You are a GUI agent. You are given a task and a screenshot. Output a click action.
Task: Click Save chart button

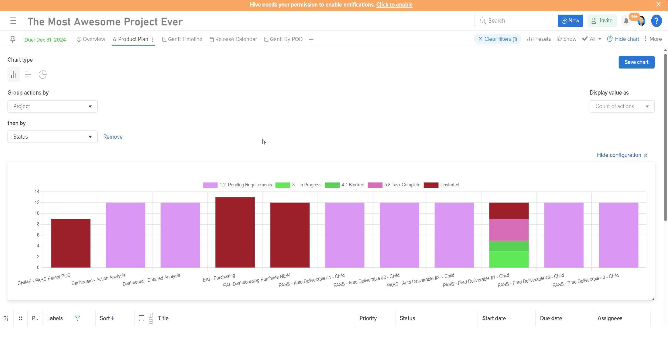click(x=636, y=62)
